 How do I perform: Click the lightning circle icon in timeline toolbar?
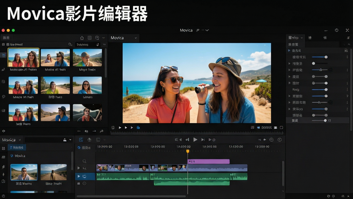tap(280, 140)
